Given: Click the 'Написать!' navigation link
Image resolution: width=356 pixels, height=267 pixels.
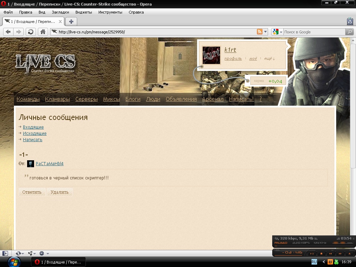Looking at the screenshot, I should coord(241,99).
